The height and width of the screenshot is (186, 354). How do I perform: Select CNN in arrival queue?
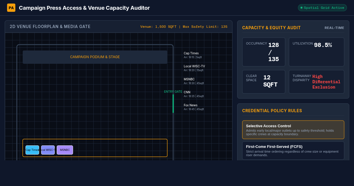(x=194, y=94)
